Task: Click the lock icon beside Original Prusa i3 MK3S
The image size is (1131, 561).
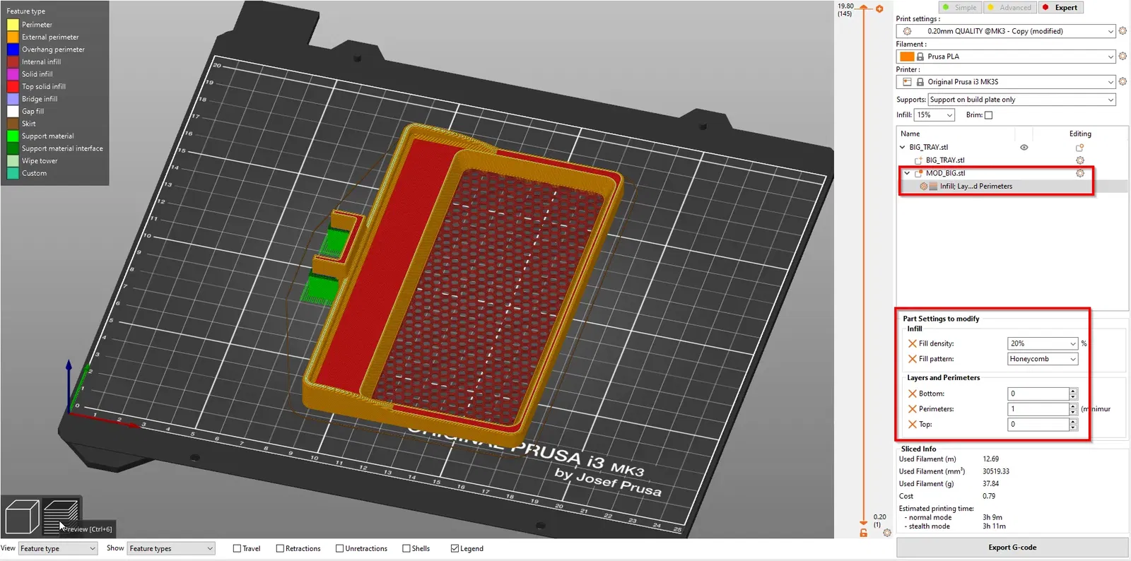Action: pos(920,82)
